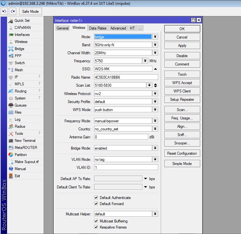Open the MetaROUTER menu icon
The width and height of the screenshot is (241, 234).
click(11, 148)
